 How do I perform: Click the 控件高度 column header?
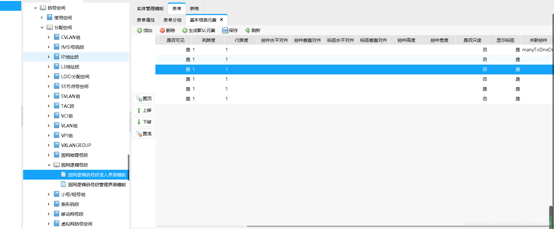[407, 40]
